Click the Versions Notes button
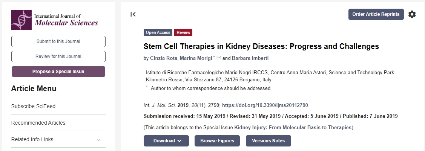This screenshot has width=425, height=151. [269, 141]
